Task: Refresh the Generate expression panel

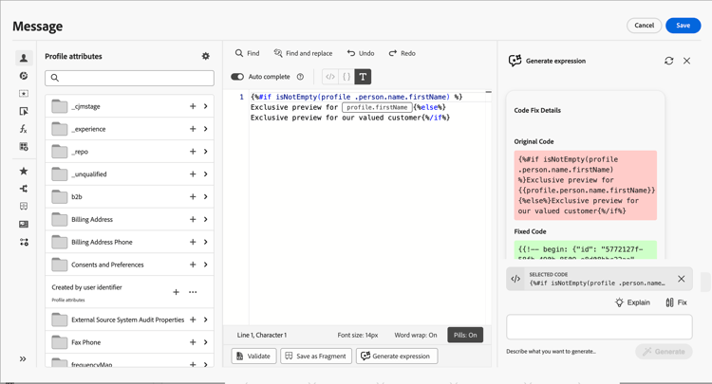Action: (669, 61)
